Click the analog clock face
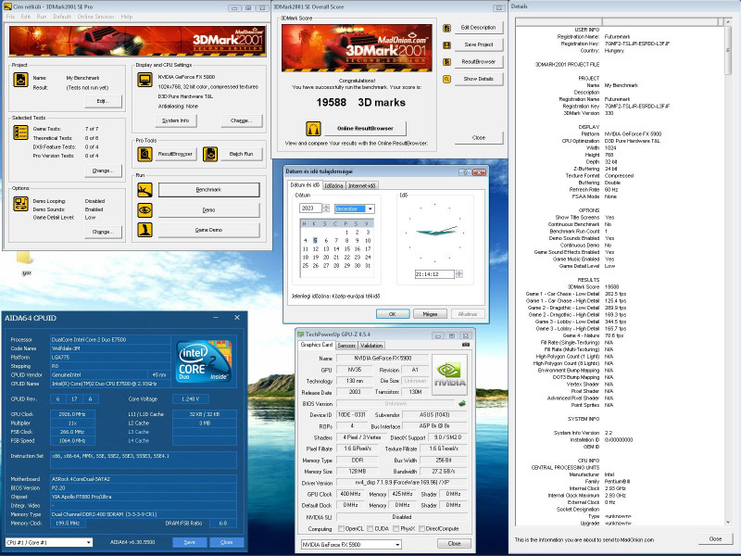Viewport: 741px width, 556px height. (x=434, y=233)
